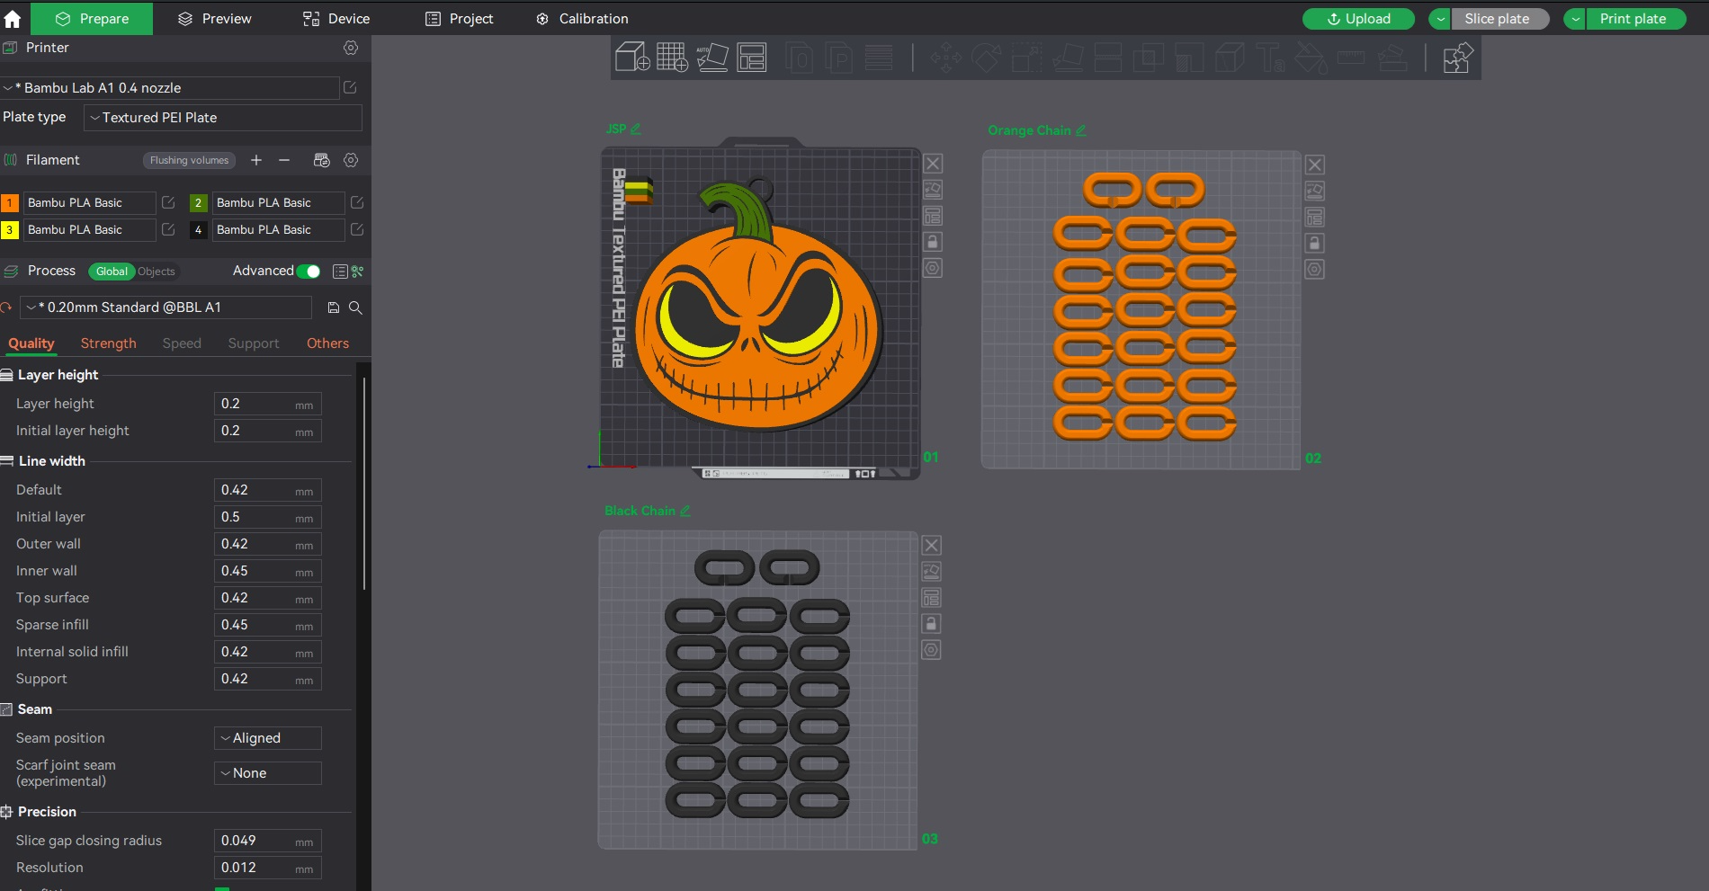Add a filament with plus icon
The height and width of the screenshot is (891, 1709).
(256, 160)
